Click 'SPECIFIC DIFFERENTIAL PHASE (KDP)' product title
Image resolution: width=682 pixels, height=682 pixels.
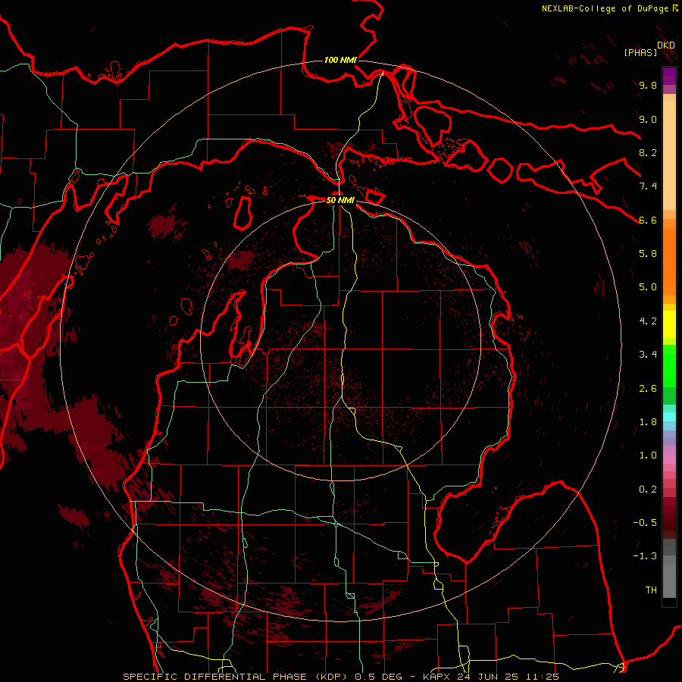click(x=234, y=677)
